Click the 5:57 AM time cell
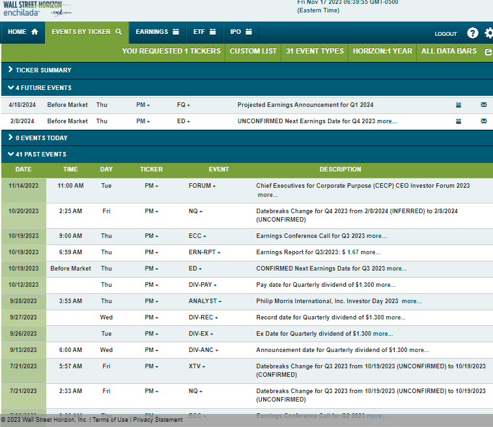 70,366
